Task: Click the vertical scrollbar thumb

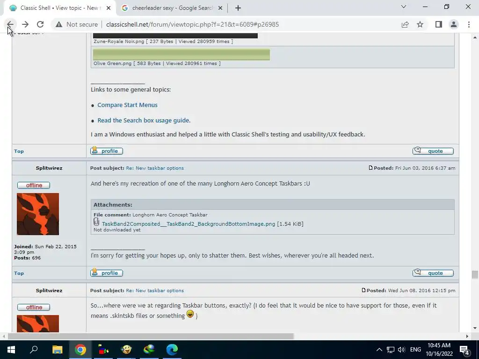Action: pos(475,274)
